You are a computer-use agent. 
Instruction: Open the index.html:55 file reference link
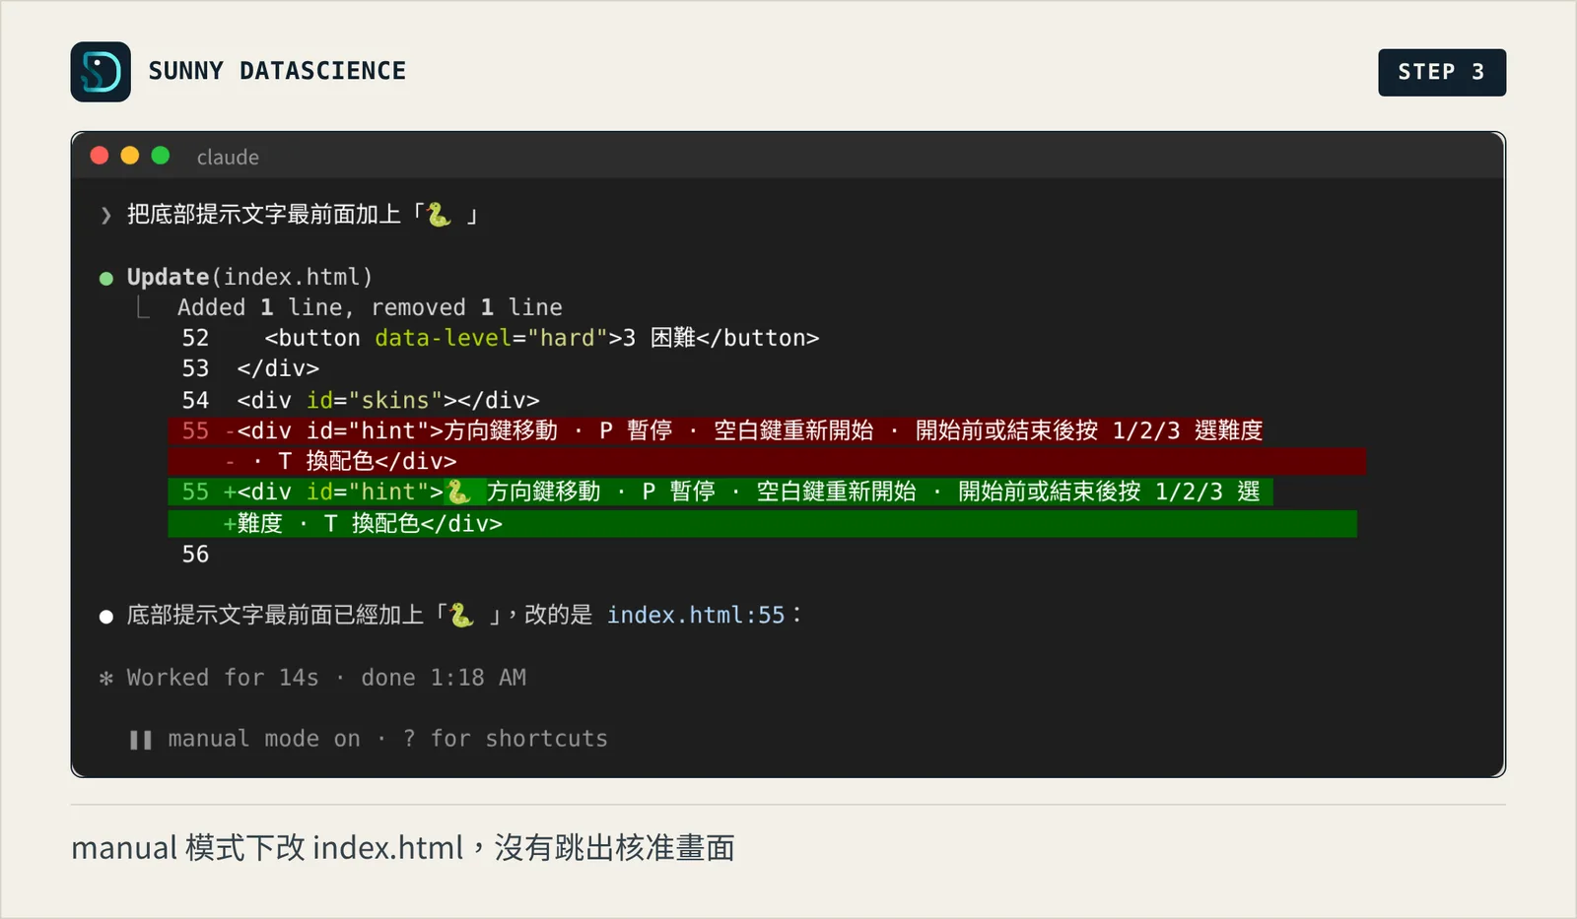coord(696,616)
